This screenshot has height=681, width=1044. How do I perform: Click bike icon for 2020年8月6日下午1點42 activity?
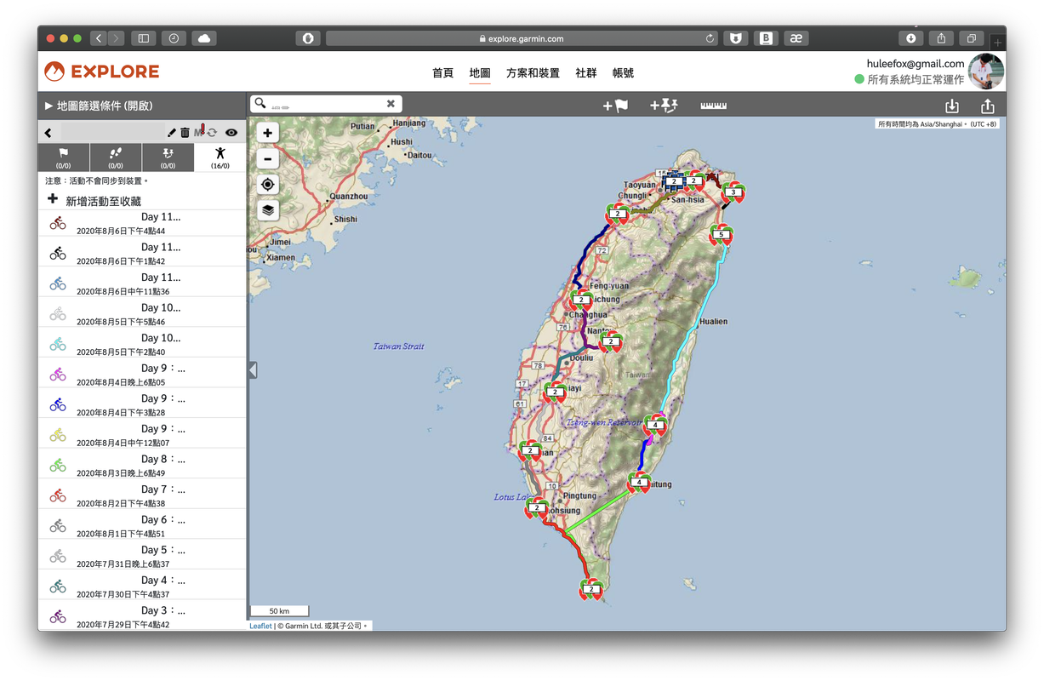(x=58, y=254)
